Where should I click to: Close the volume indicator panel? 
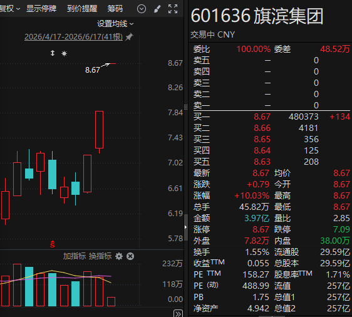[130, 256]
